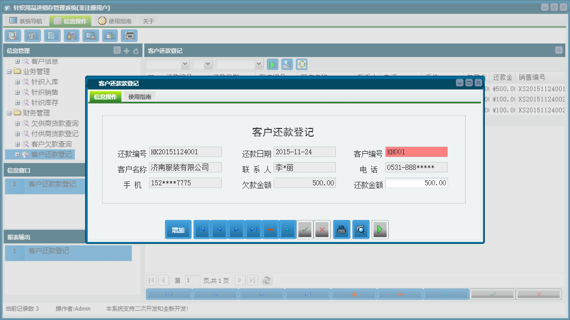Open the 系统导航 menu
This screenshot has height=320, width=570.
point(27,20)
